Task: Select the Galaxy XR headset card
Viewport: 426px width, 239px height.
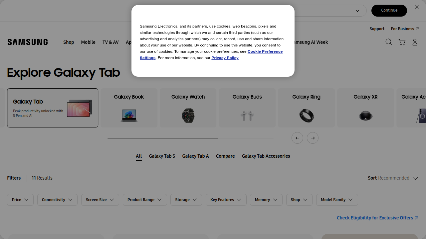Action: click(365, 108)
